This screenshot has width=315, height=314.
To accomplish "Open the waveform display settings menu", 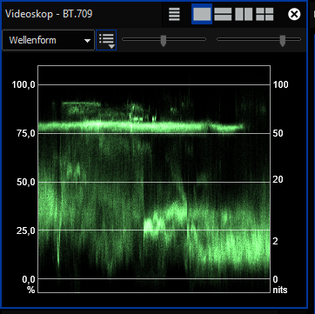I will (x=106, y=40).
